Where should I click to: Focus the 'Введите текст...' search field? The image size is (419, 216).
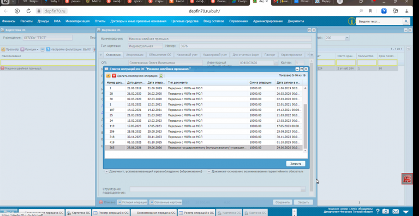pos(380,21)
